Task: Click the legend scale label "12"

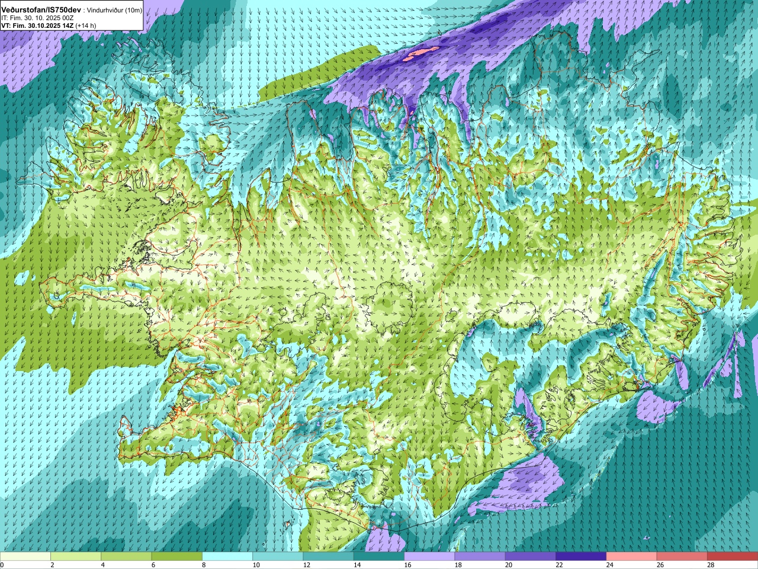Action: pos(306,565)
